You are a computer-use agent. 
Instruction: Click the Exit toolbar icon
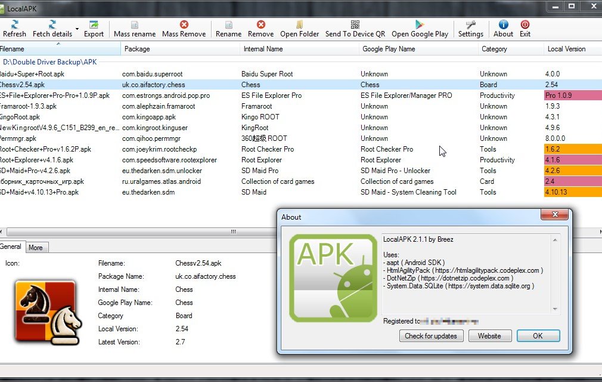click(x=525, y=24)
